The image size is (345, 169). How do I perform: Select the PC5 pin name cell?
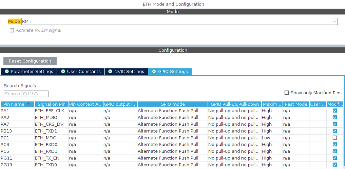tap(17, 151)
